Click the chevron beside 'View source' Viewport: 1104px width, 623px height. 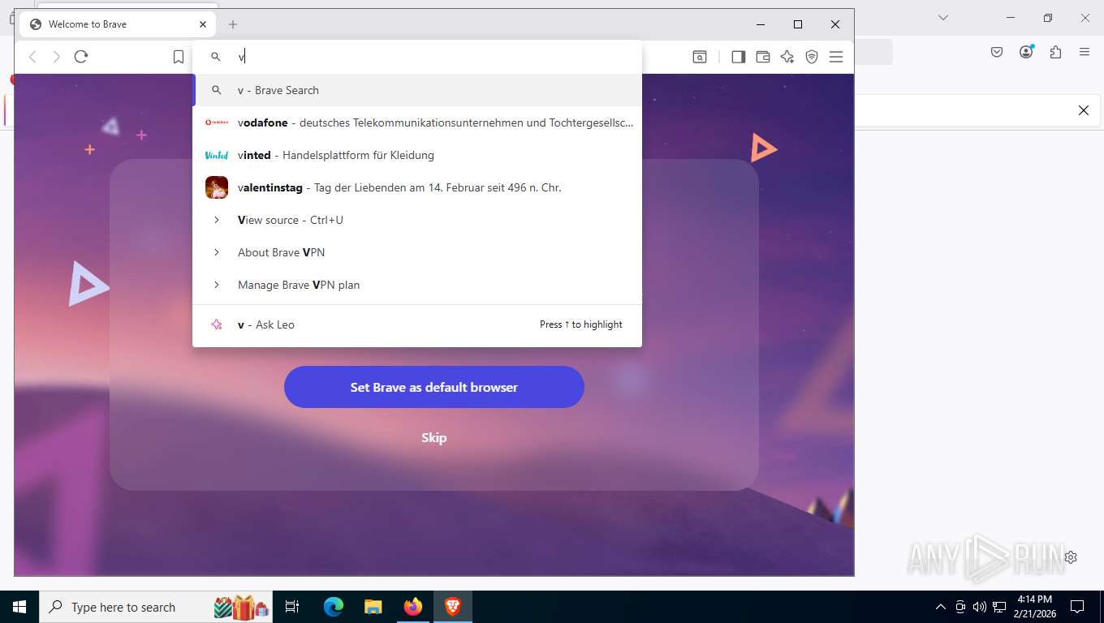[x=217, y=220]
